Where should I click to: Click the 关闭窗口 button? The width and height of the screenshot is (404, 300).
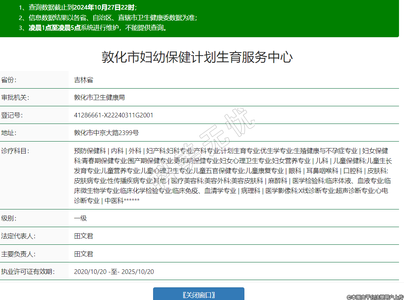[x=198, y=295]
